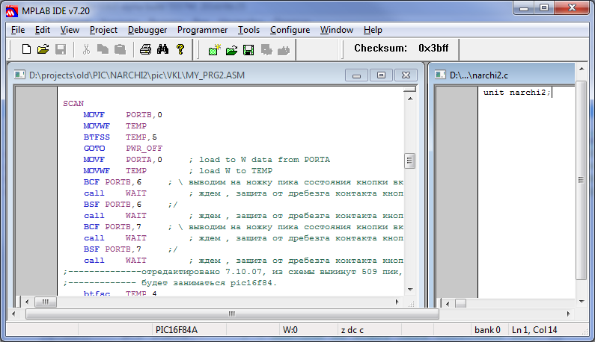Click 'Ln 1, Col 14' status entry
The width and height of the screenshot is (595, 342).
point(534,330)
